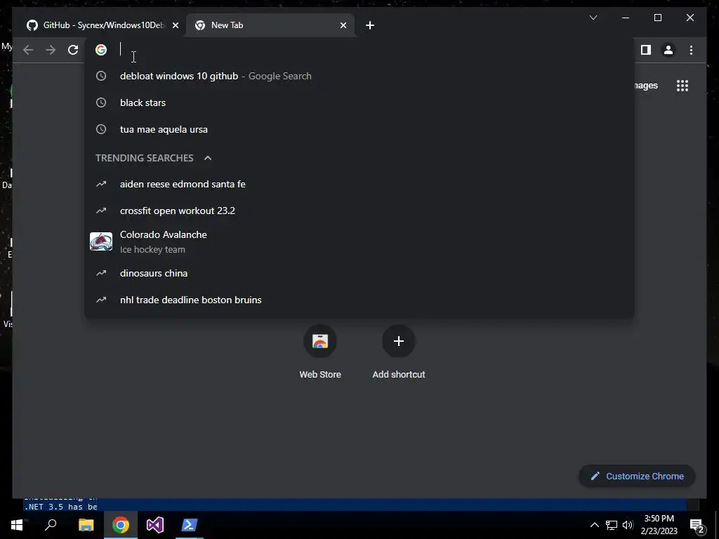The height and width of the screenshot is (539, 719).
Task: Click the network tray icon
Action: coord(612,525)
